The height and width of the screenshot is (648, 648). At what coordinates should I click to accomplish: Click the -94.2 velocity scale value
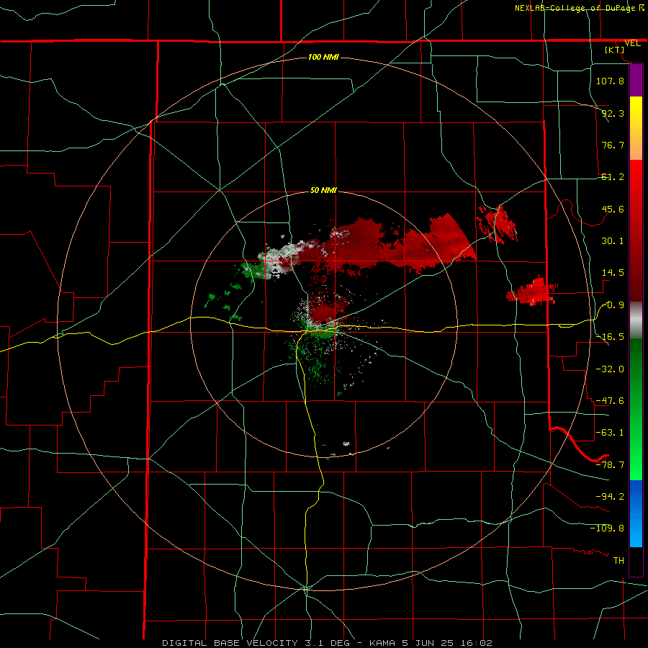click(x=610, y=497)
